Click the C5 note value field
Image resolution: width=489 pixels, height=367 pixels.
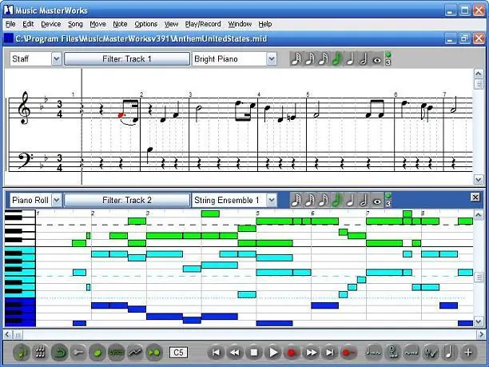(178, 353)
